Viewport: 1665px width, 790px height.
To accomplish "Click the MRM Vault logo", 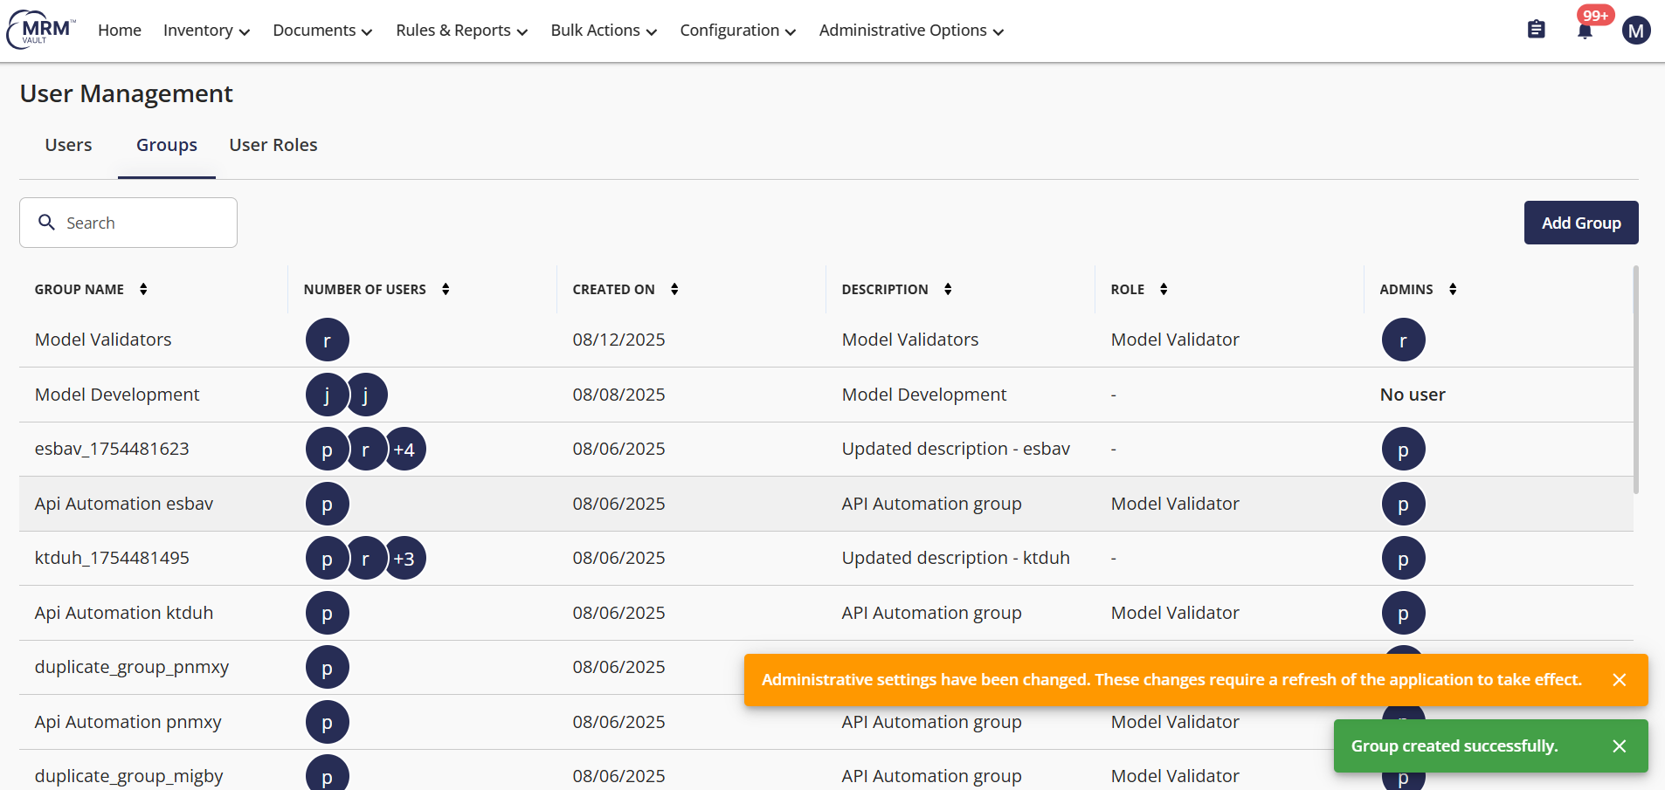I will pyautogui.click(x=41, y=30).
